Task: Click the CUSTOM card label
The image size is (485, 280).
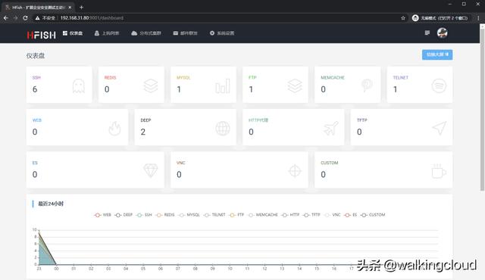Action: tap(330, 163)
